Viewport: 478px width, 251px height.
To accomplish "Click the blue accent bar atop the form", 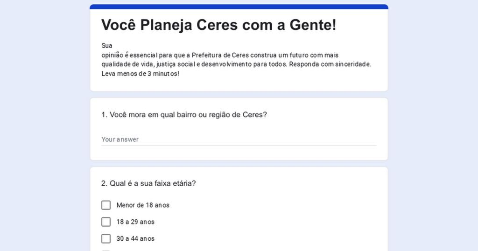I will point(239,7).
